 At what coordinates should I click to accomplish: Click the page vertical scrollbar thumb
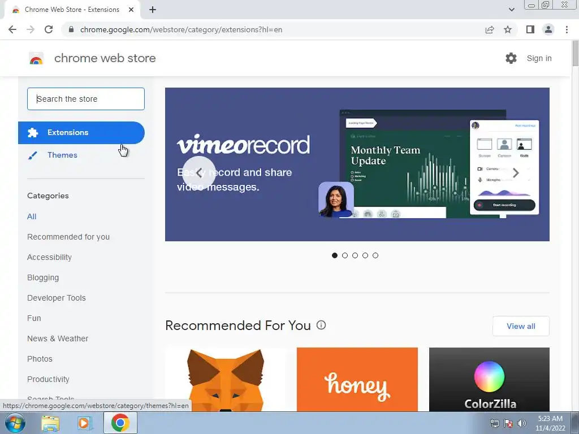click(575, 54)
